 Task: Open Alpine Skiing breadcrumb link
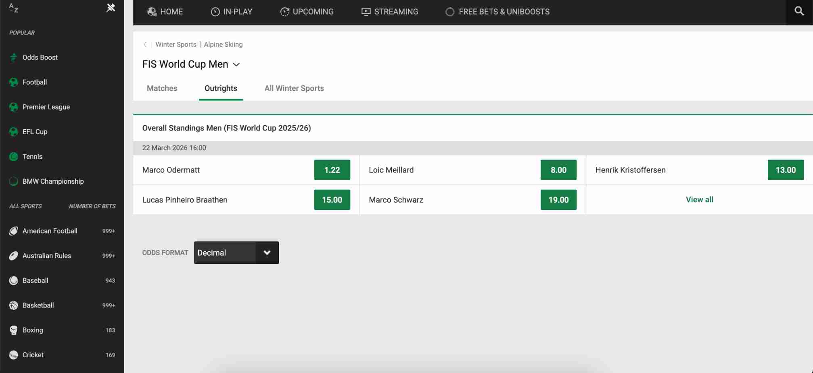(x=223, y=44)
